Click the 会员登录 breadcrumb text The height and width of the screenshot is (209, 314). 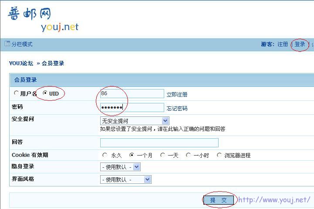[x=53, y=63]
